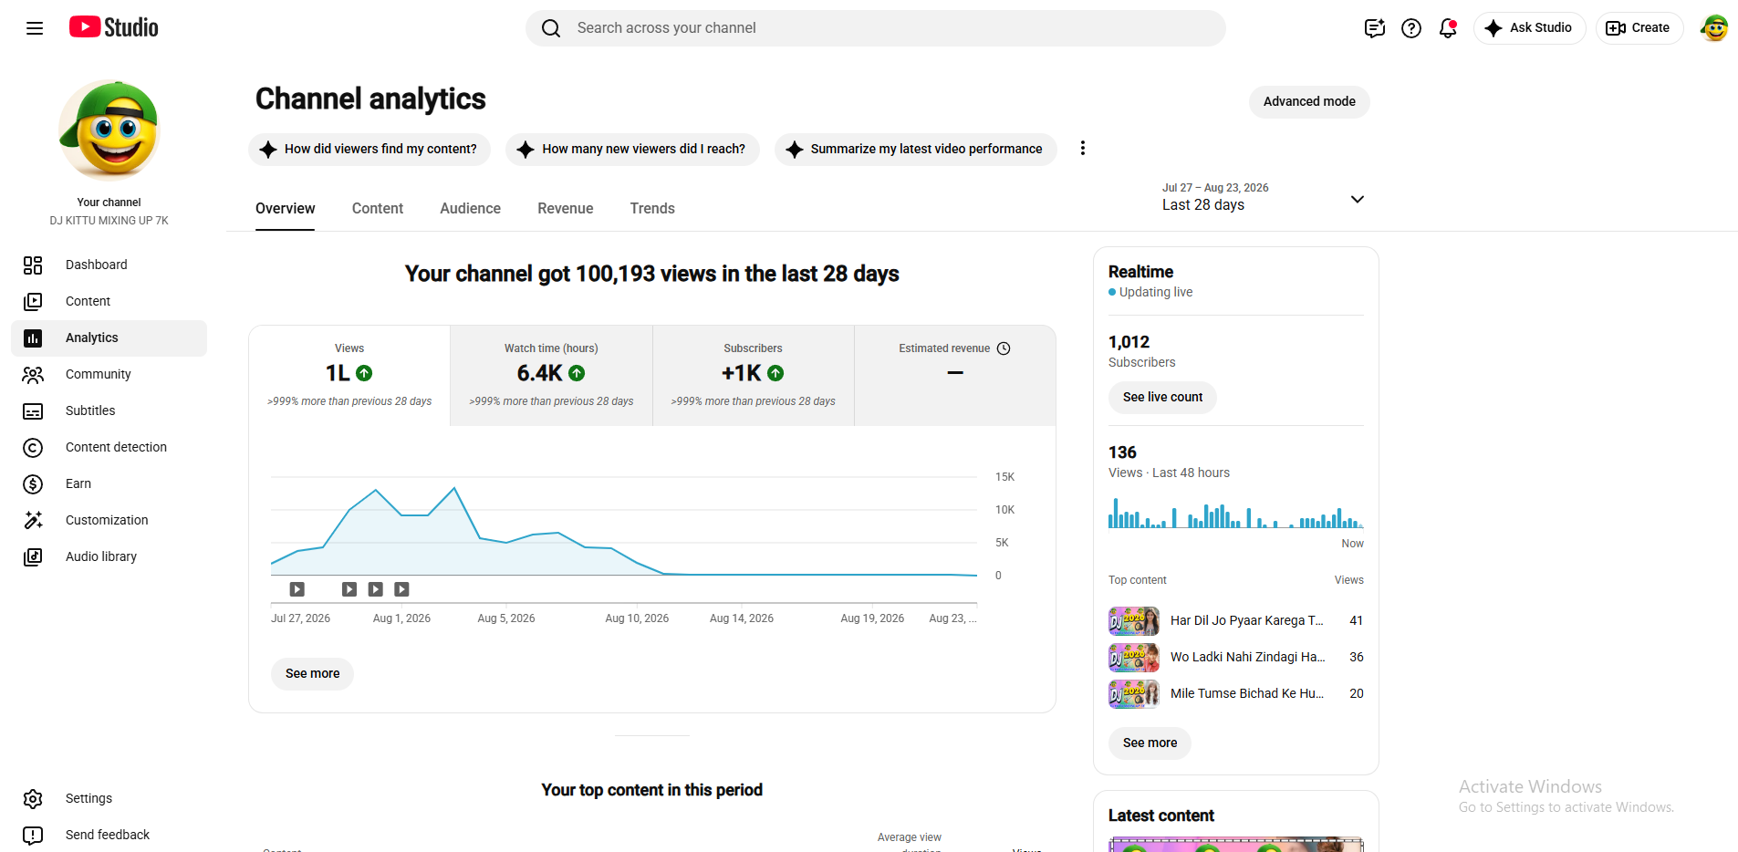Screen dimensions: 1738x852
Task: Switch to the Content analytics tab
Action: pyautogui.click(x=378, y=208)
